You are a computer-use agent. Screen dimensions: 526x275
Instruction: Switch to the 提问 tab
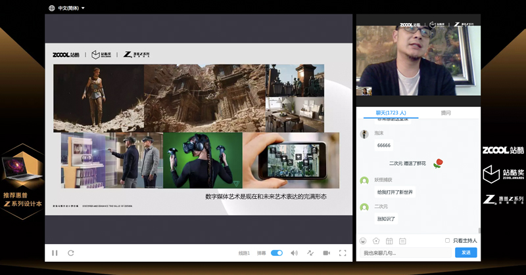446,113
